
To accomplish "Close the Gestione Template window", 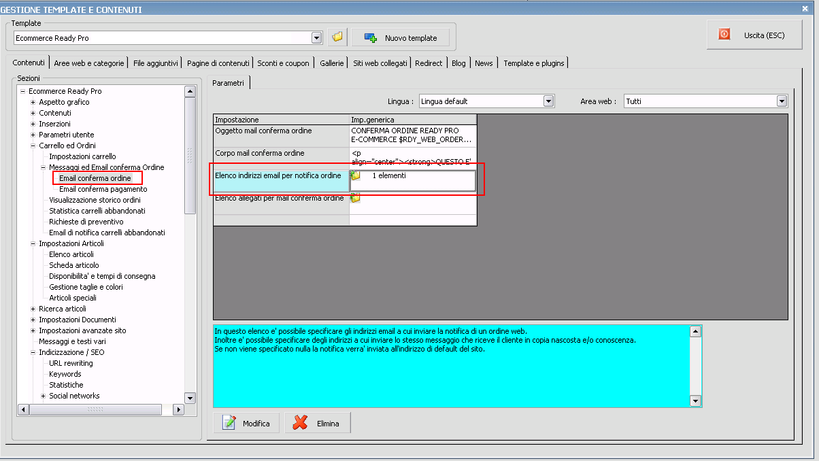I will click(805, 8).
